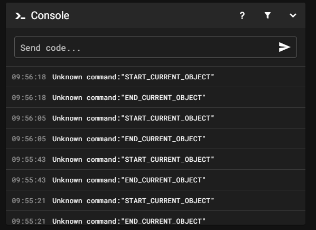Open the console filter funnel icon
This screenshot has width=316, height=230.
click(267, 15)
